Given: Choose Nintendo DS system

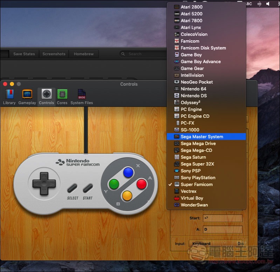Looking at the screenshot, I should pos(206,96).
